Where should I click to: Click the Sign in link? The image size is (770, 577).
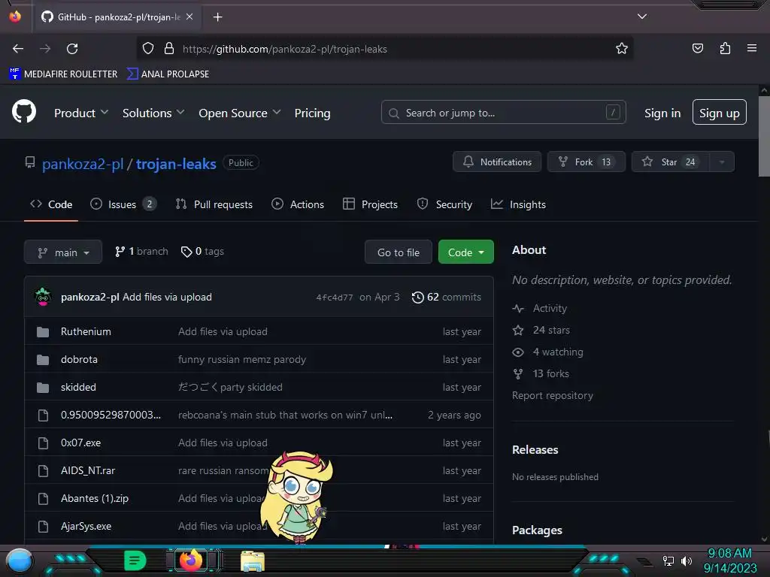tap(662, 113)
